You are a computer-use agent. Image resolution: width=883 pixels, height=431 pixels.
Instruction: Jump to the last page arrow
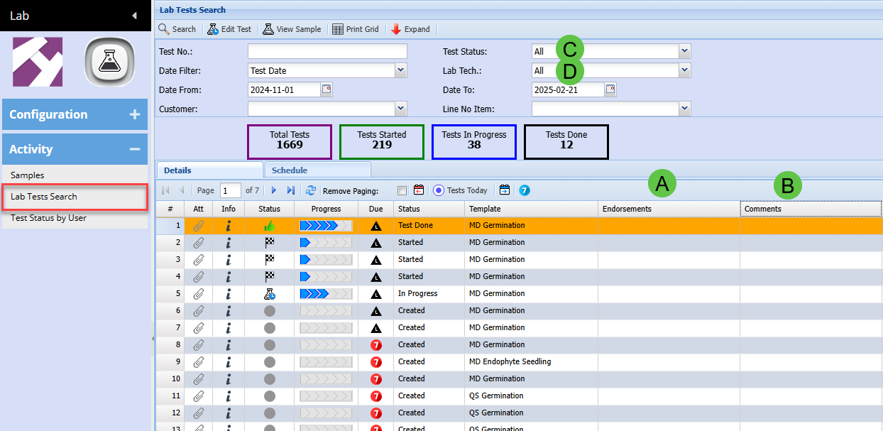pyautogui.click(x=291, y=190)
